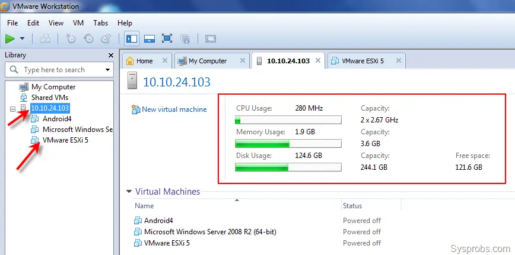Select My Computer in the library tree
This screenshot has height=255, width=515.
tap(53, 87)
